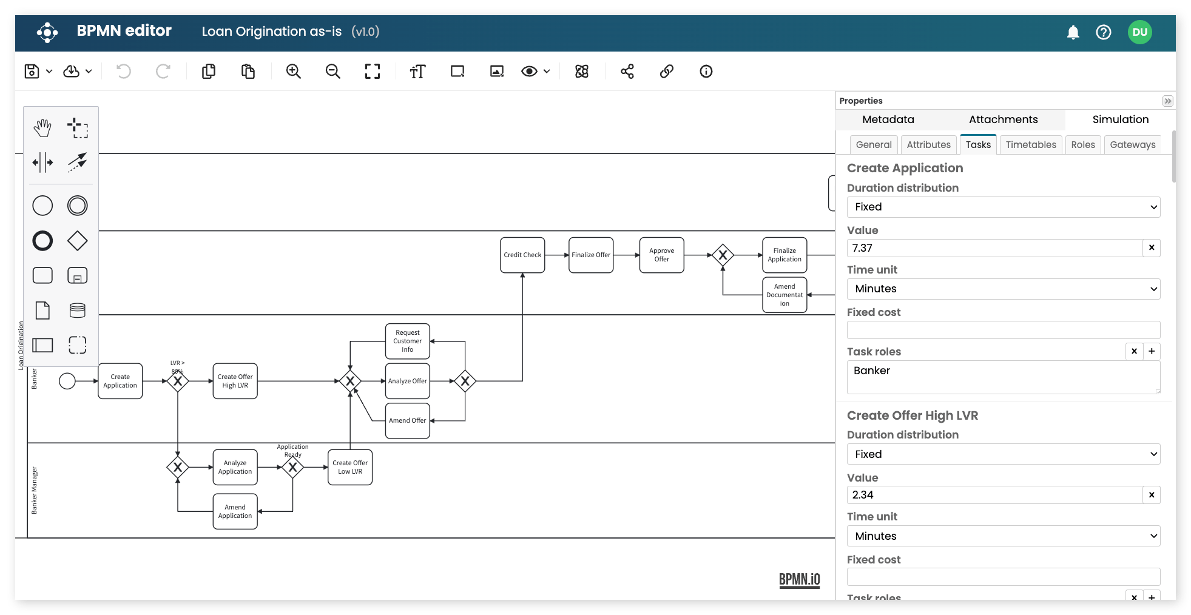Open Create Offer High LVR distribution dropdown

pos(1004,454)
